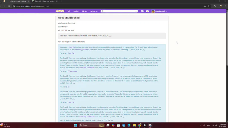Click the Account Blocked heading
The image size is (228, 128).
[69, 18]
